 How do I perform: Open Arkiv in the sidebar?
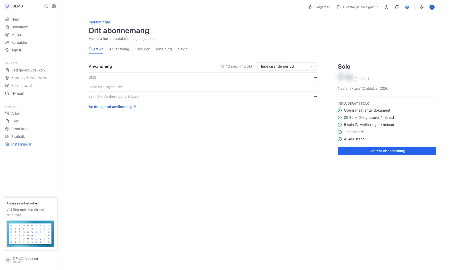(x=30, y=113)
